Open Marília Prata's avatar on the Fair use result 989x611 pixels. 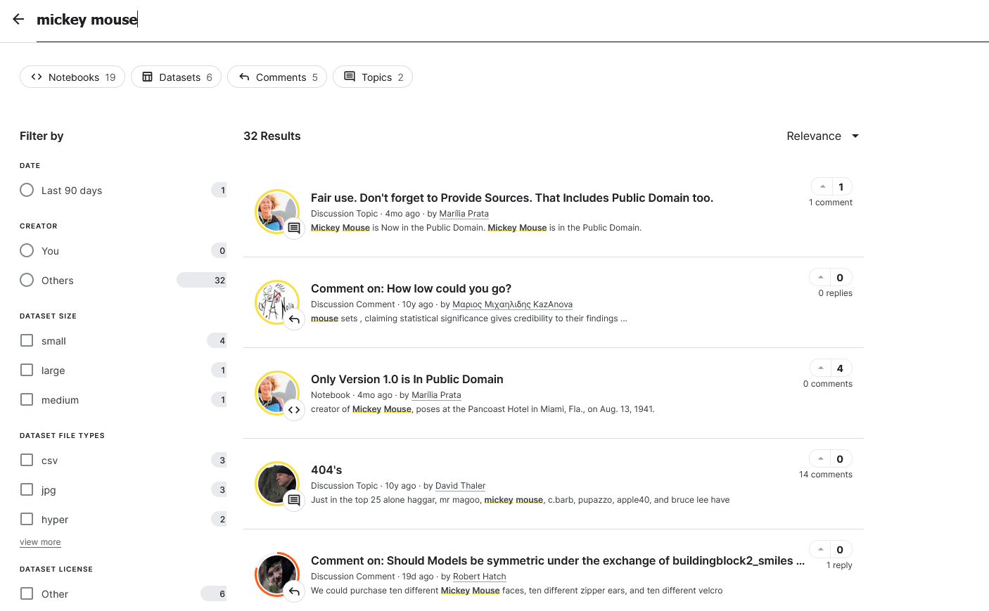click(276, 212)
